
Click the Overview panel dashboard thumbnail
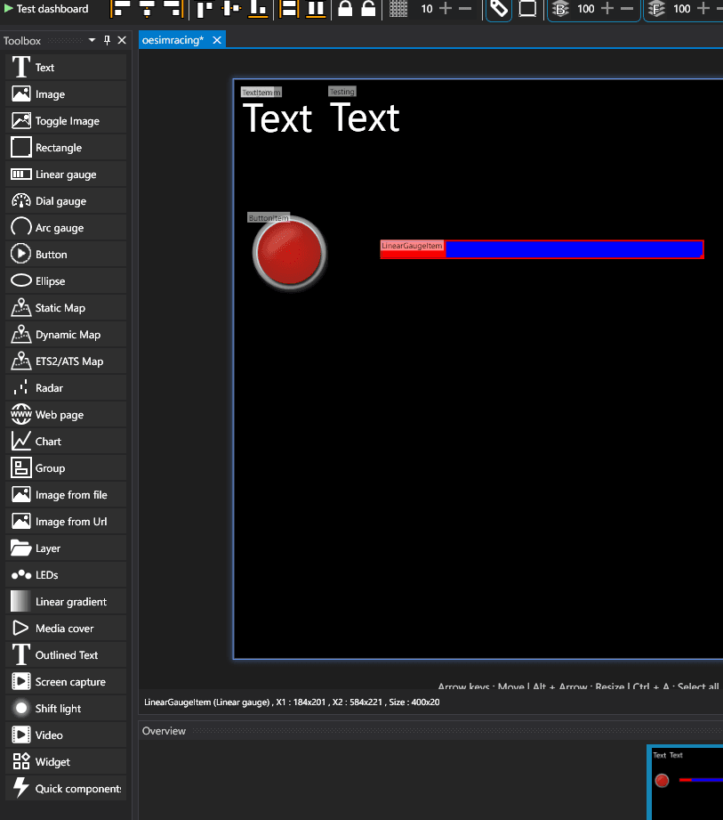point(686,783)
